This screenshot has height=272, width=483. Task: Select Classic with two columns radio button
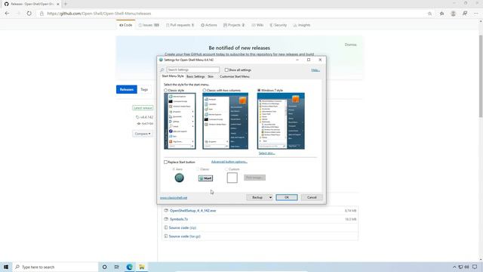(x=205, y=91)
